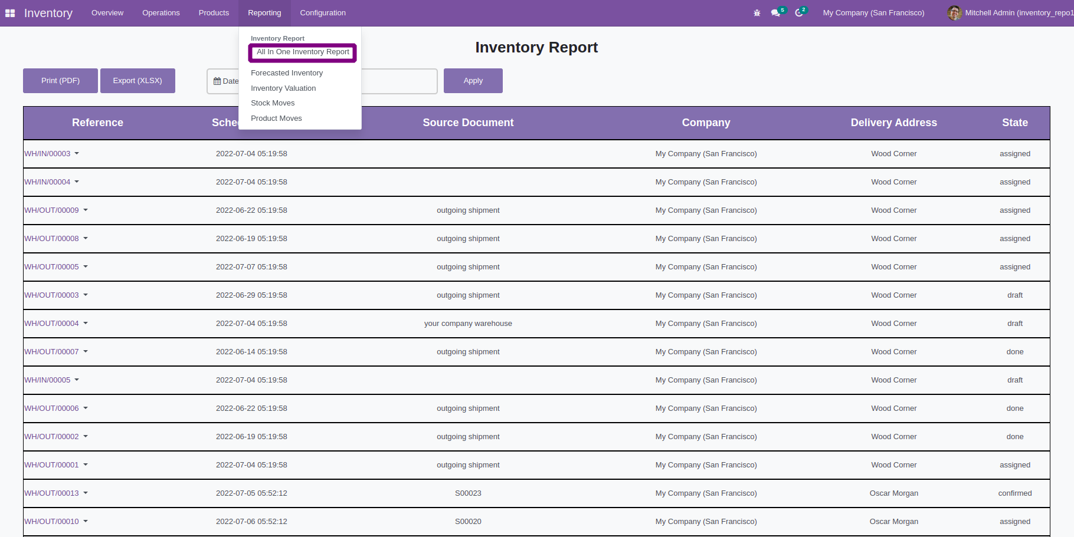Image resolution: width=1074 pixels, height=537 pixels.
Task: Select All In One Inventory Report
Action: click(303, 52)
